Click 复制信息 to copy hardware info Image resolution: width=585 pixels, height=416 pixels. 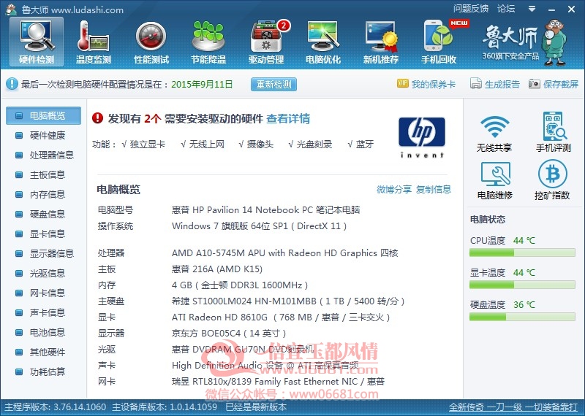(434, 190)
